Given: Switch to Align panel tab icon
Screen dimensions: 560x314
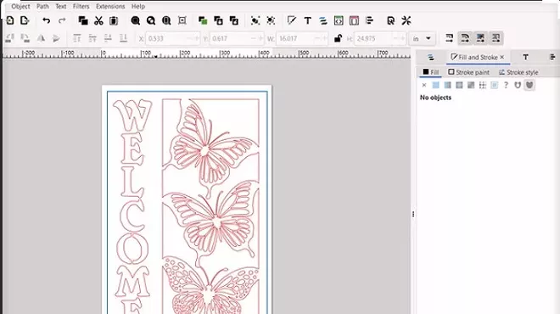Looking at the screenshot, I should click(x=552, y=57).
